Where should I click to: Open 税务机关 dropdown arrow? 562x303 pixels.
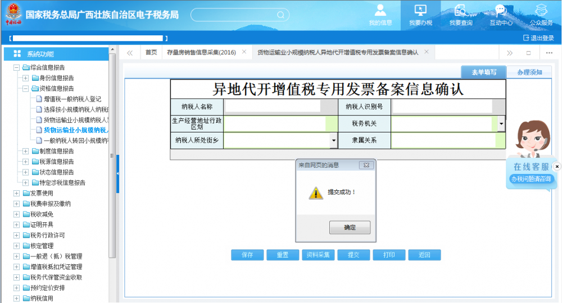[501, 123]
